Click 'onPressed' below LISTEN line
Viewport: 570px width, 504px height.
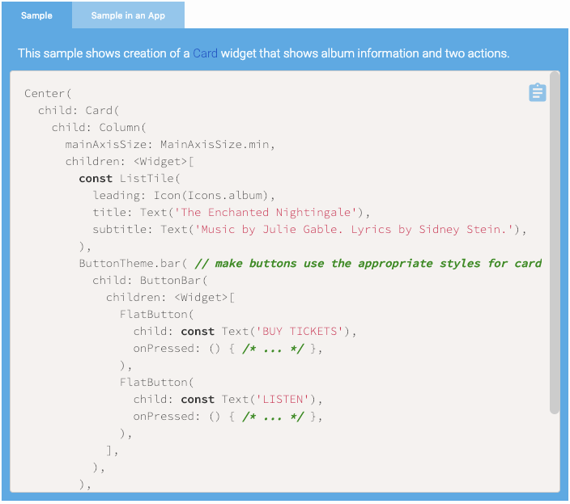164,416
